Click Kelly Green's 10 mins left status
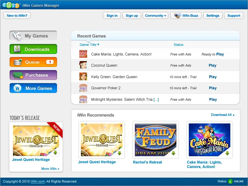Screen dimensions: 248x186 coord(183,77)
